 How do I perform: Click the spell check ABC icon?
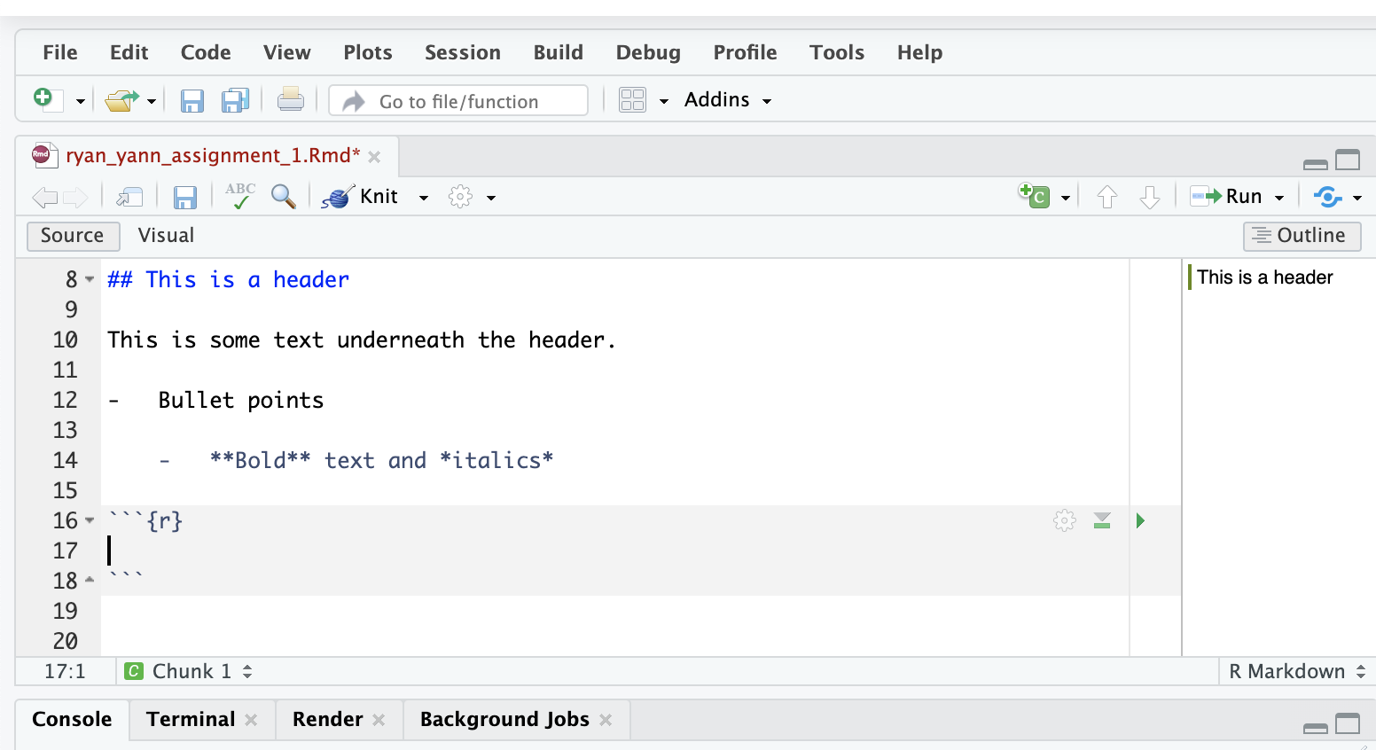point(239,196)
